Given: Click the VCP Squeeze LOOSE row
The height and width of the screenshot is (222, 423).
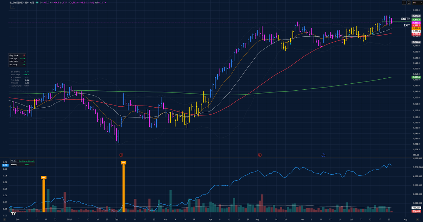Looking at the screenshot, I should (20, 77).
